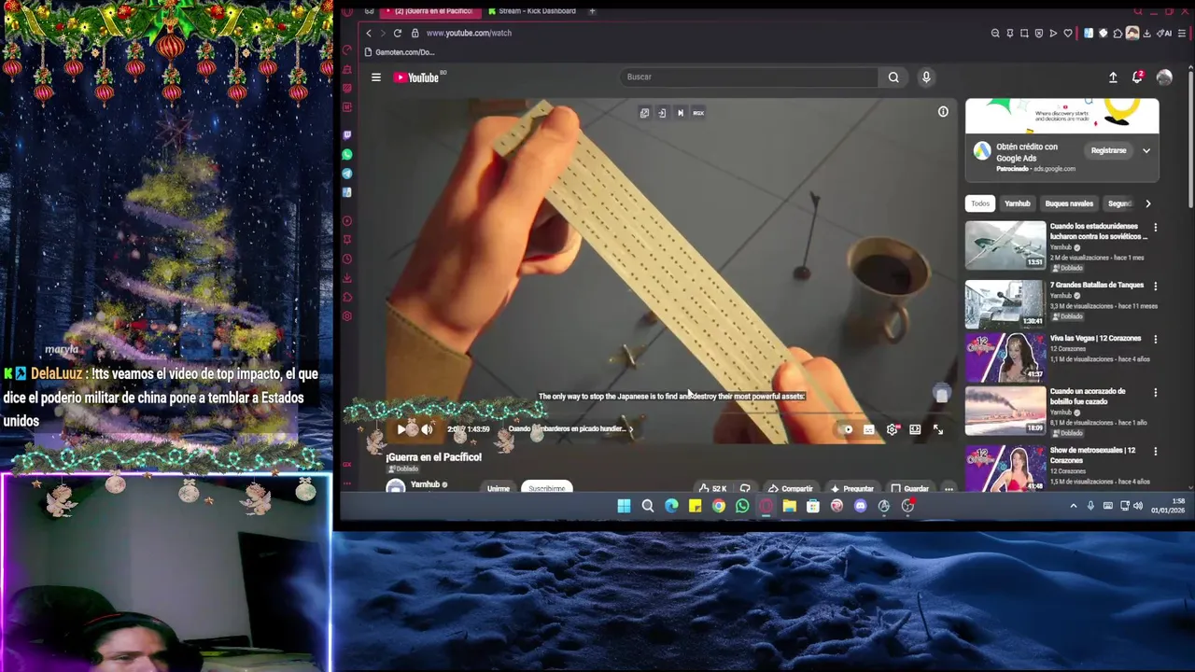Screen dimensions: 1195x672
Task: Open a new browser tab with plus
Action: (x=592, y=11)
